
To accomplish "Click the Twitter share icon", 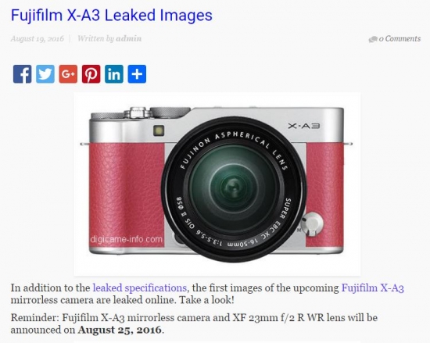I will (x=45, y=74).
